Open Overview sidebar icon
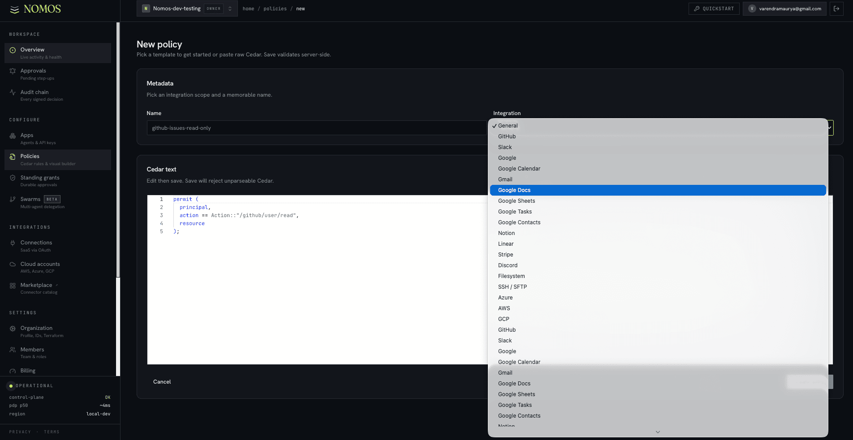 (x=13, y=50)
